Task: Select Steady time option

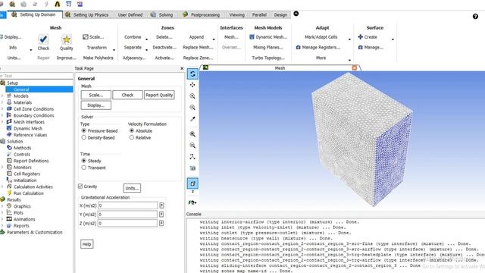Action: [84, 161]
